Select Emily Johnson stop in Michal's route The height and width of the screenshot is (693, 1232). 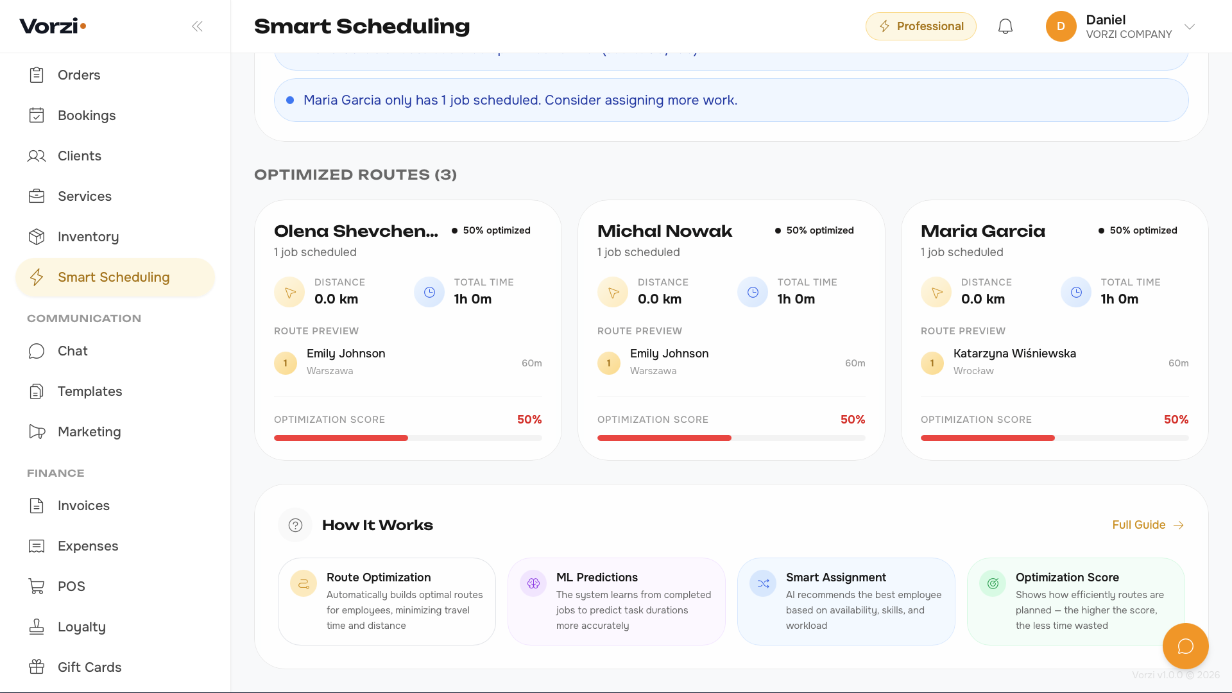point(732,363)
